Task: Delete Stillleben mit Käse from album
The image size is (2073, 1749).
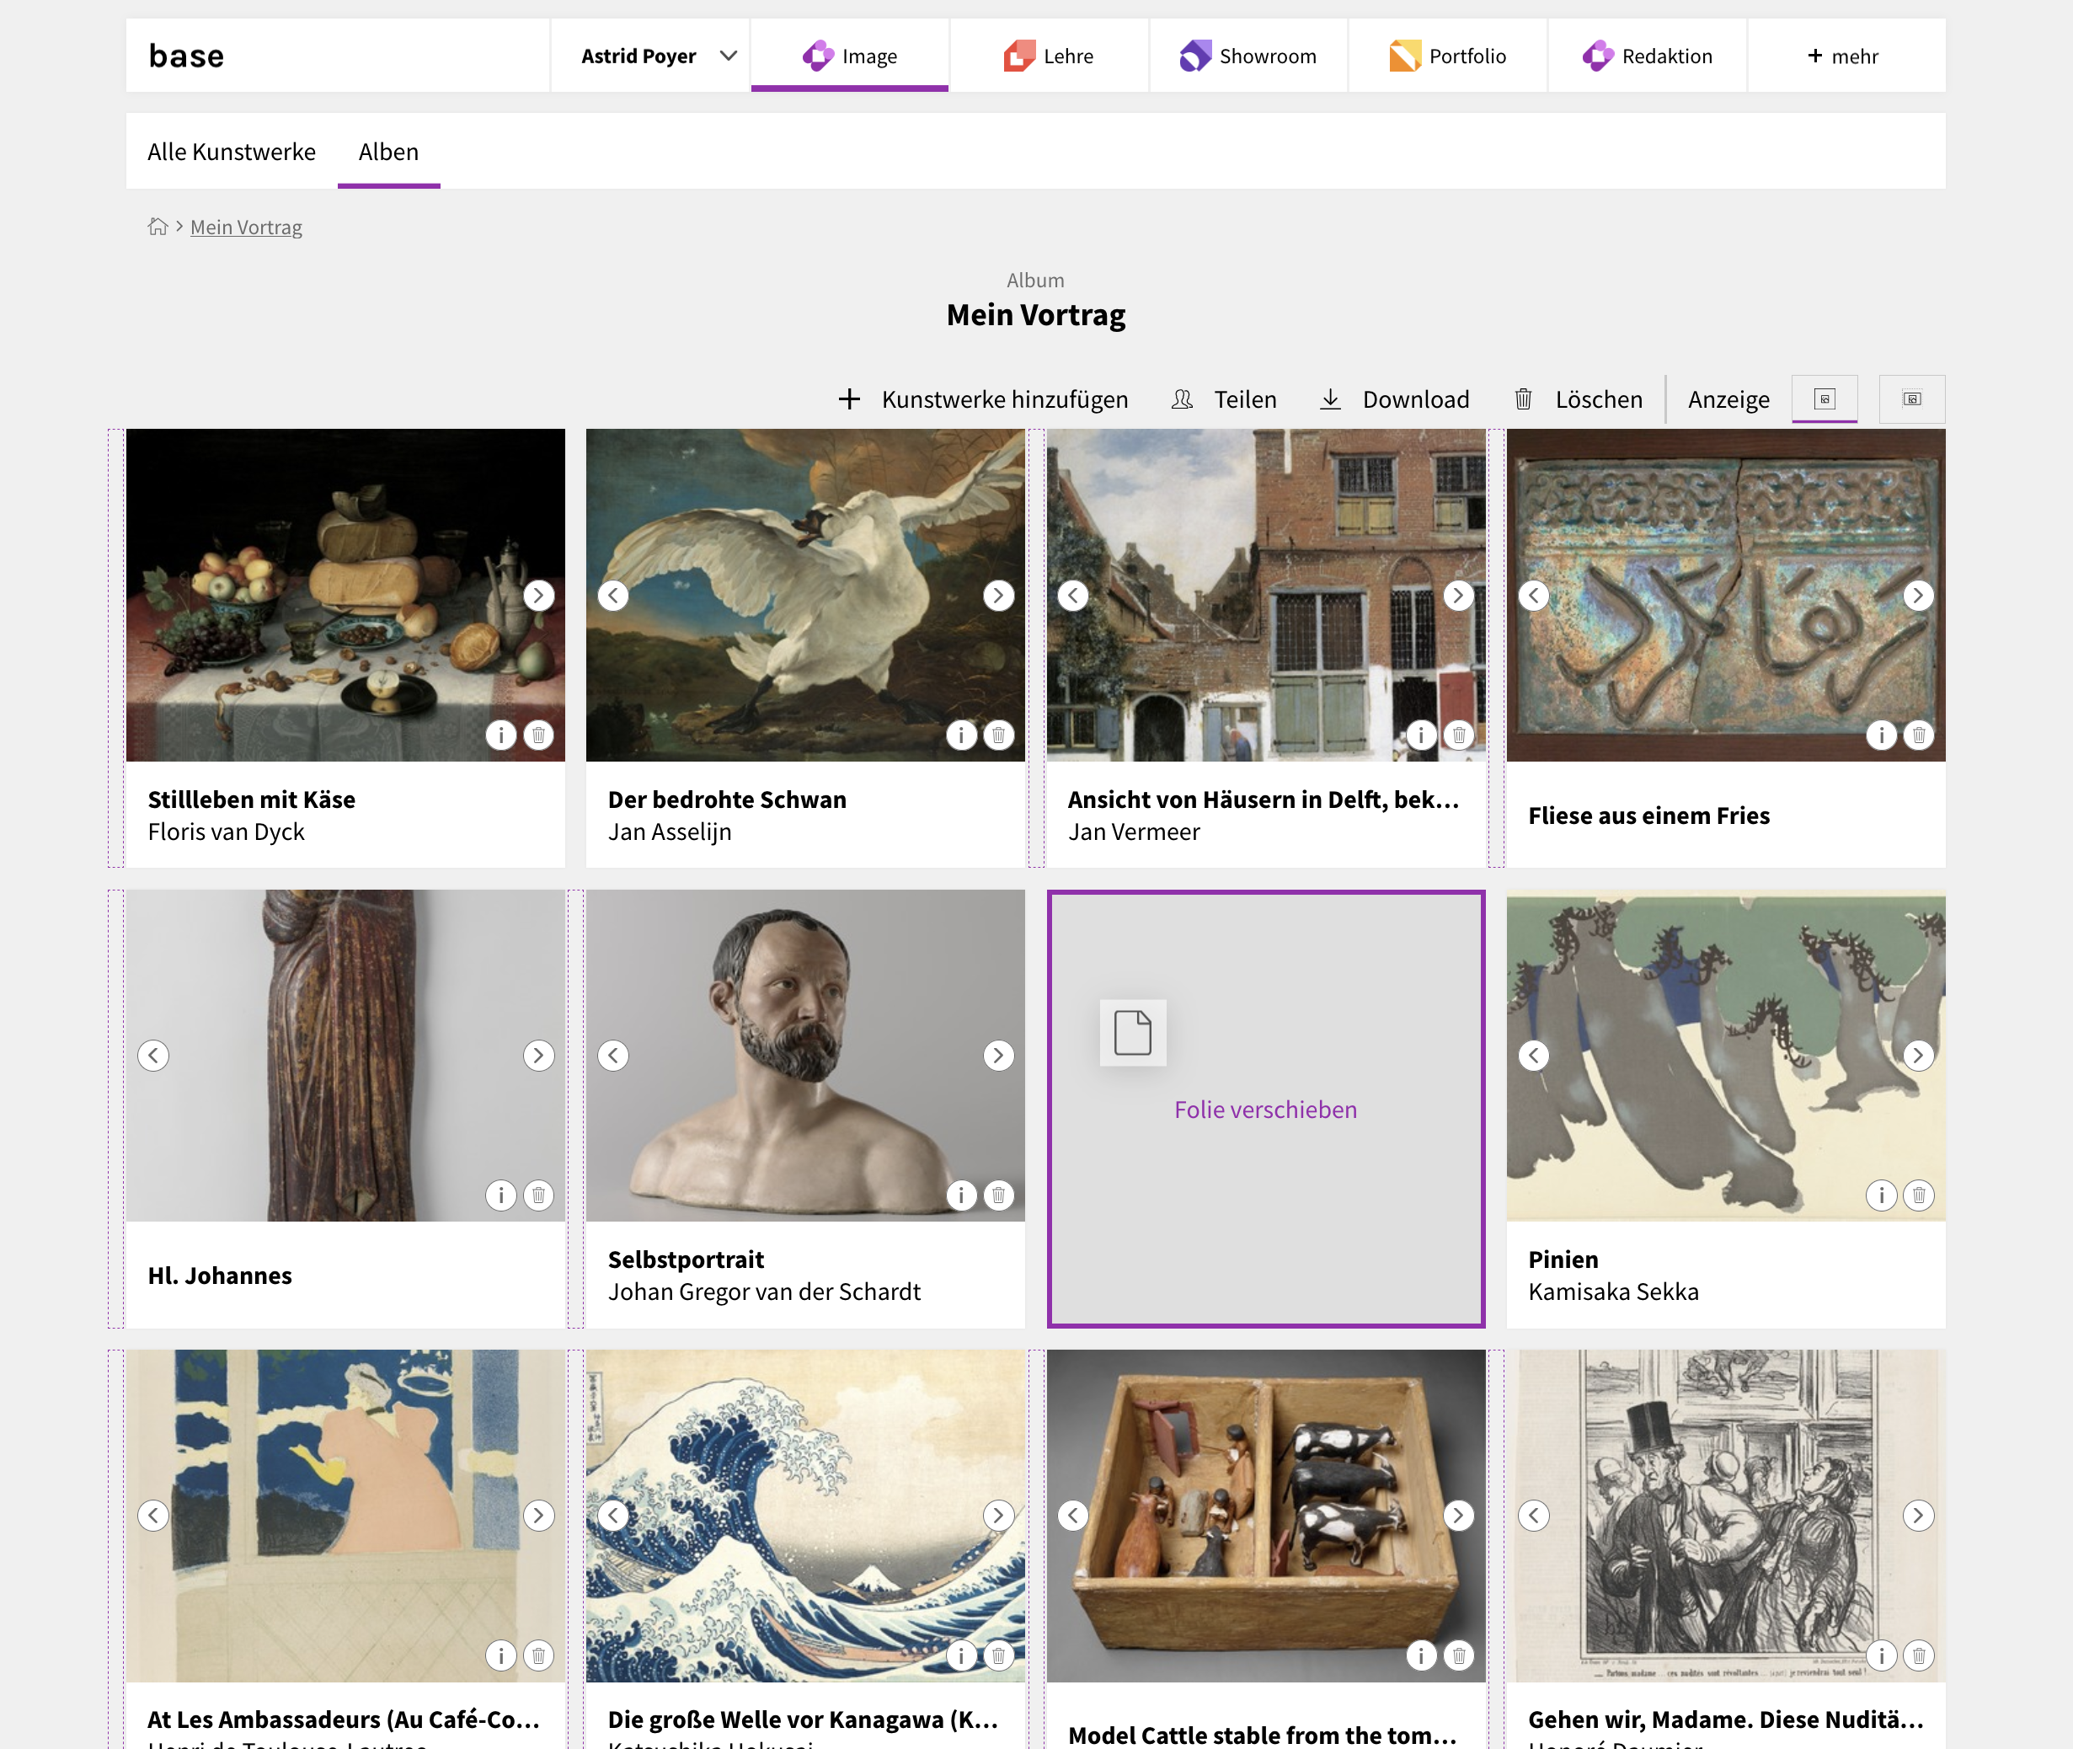Action: click(x=538, y=735)
